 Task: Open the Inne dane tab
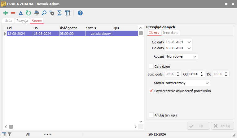click(171, 33)
